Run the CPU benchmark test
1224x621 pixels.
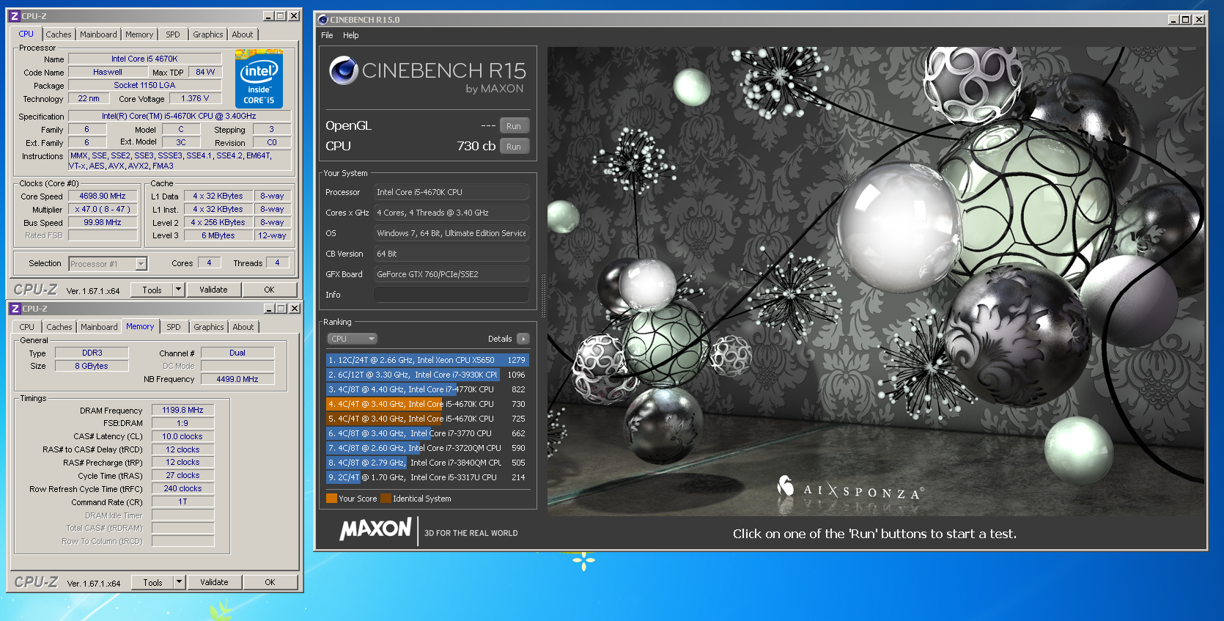pyautogui.click(x=514, y=147)
